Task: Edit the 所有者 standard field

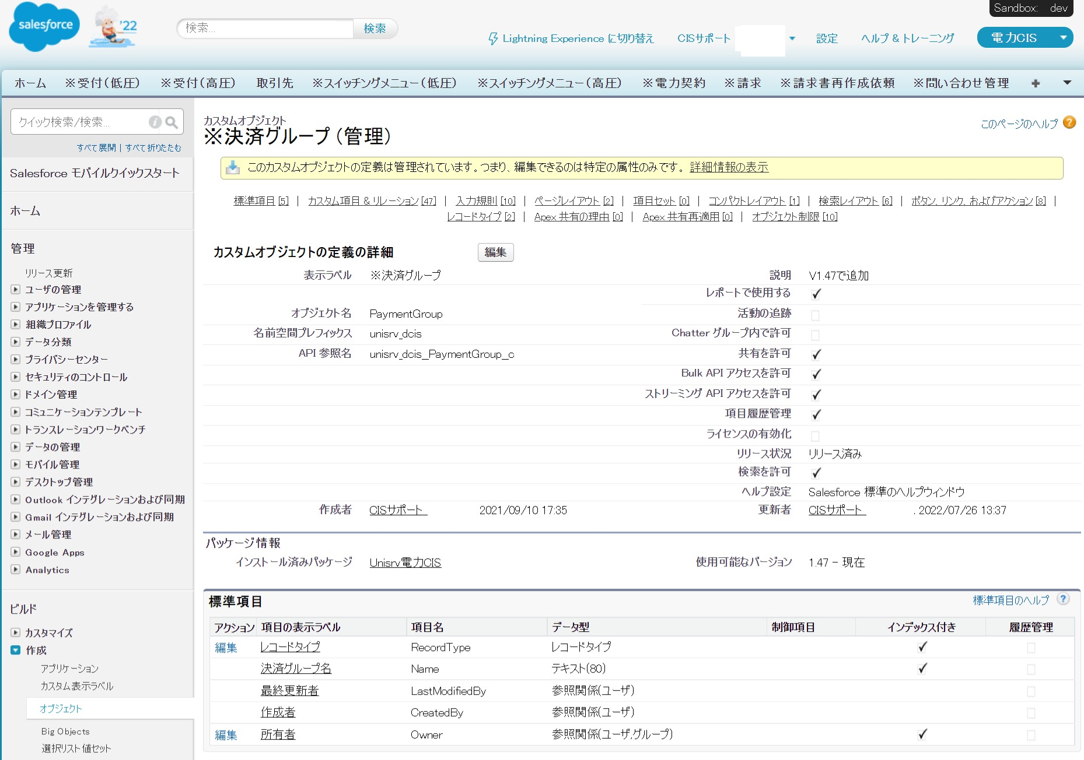Action: pos(226,735)
